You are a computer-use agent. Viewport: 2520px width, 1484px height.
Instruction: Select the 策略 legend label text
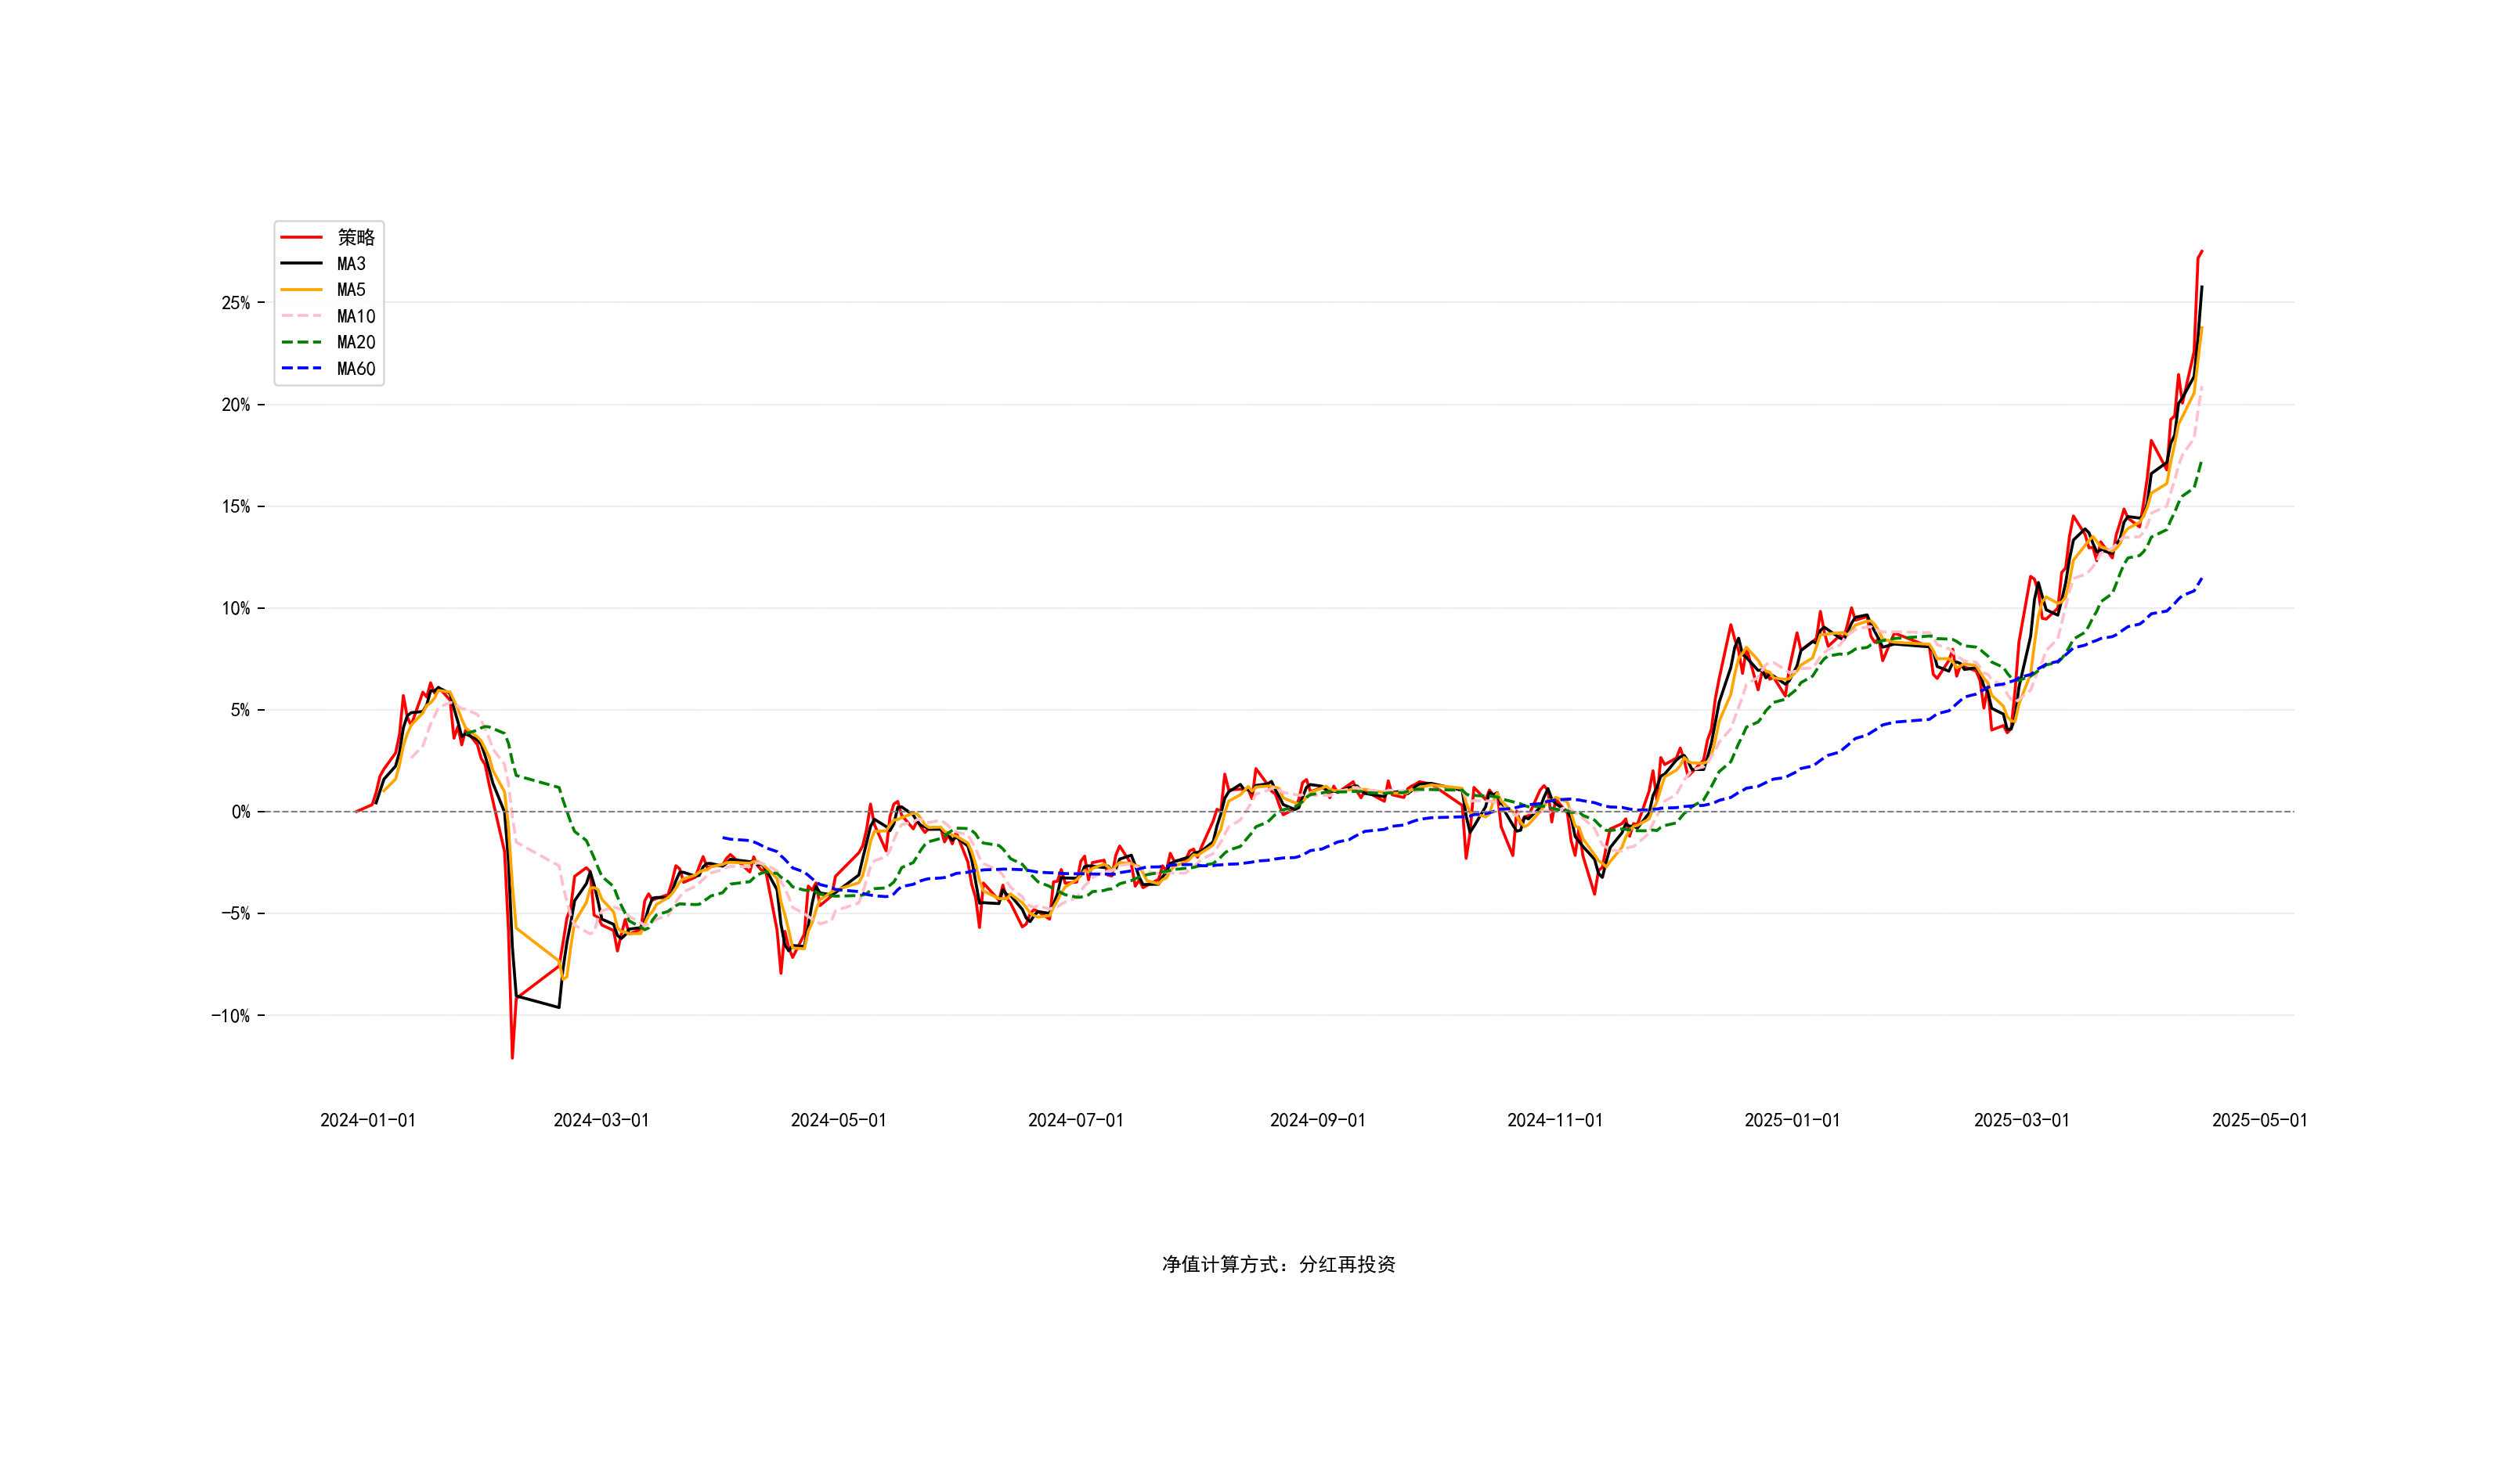356,237
